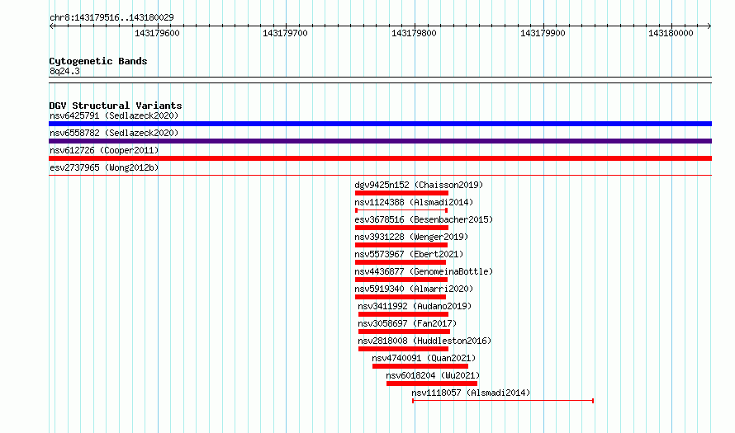Click the red bar under nsv5919340
The image size is (735, 433).
point(400,297)
